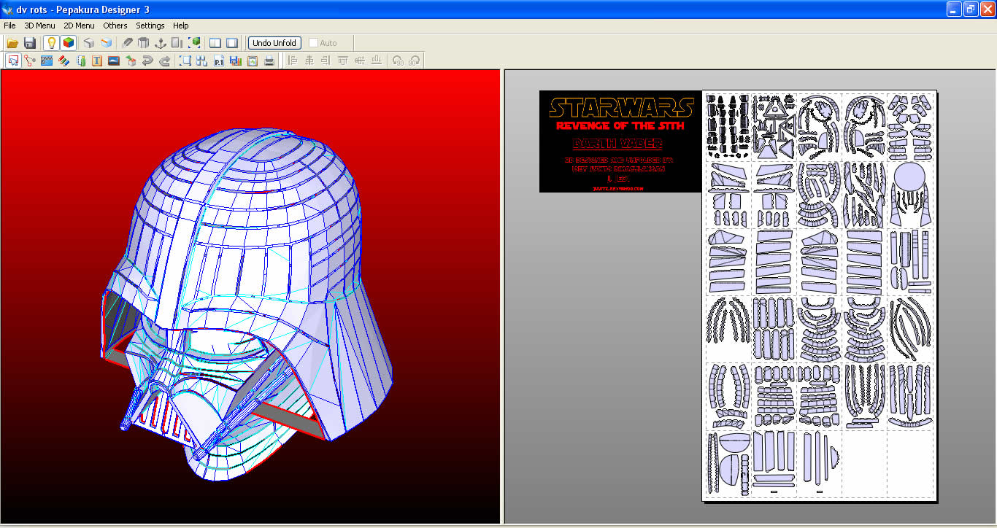Open the Help menu
The image size is (997, 528).
tap(180, 26)
